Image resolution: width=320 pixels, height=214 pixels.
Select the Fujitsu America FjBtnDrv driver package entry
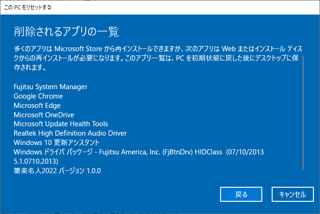pyautogui.click(x=138, y=157)
